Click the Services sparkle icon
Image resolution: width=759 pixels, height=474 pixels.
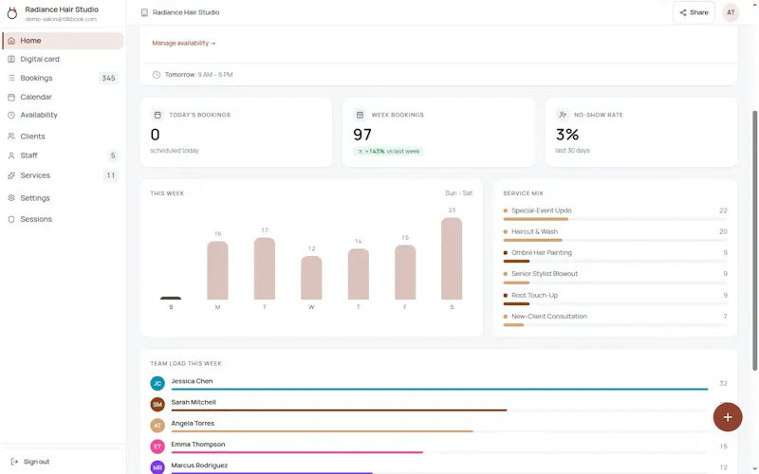[11, 175]
